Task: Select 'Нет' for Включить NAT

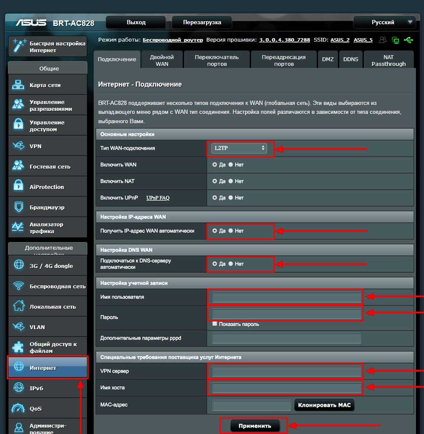Action: 231,181
